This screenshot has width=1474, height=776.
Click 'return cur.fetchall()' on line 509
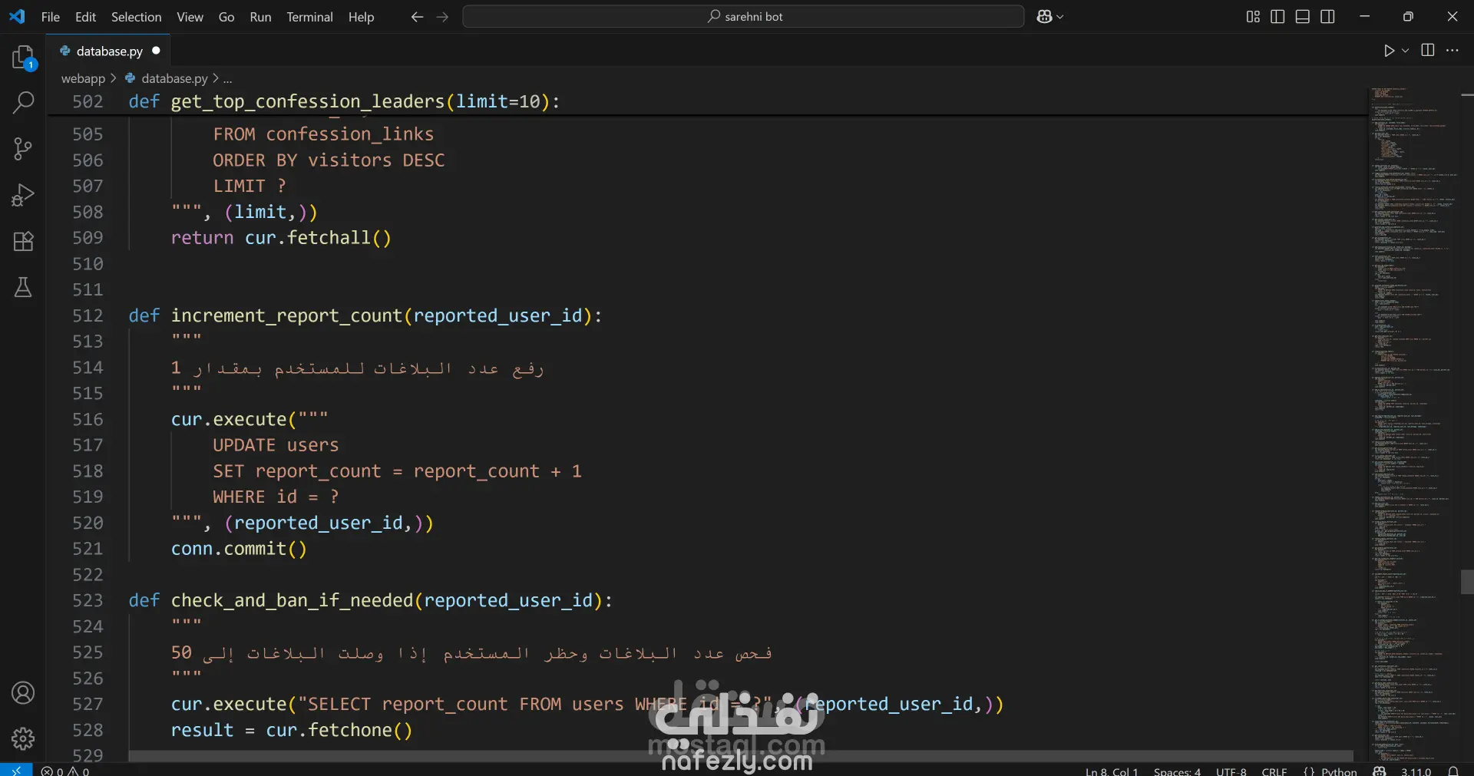(281, 238)
